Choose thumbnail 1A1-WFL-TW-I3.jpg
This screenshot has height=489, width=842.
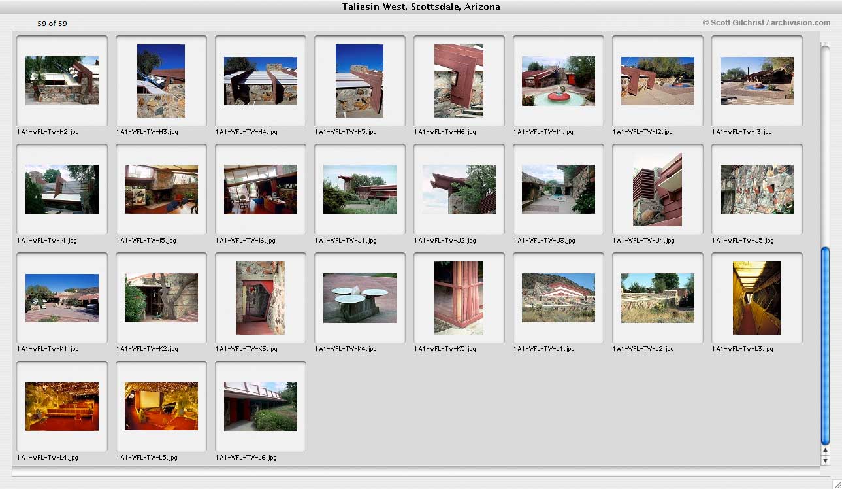click(x=757, y=80)
